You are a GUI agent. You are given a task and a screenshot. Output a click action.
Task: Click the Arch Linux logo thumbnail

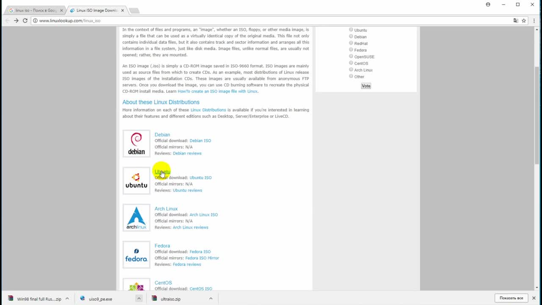point(136,218)
